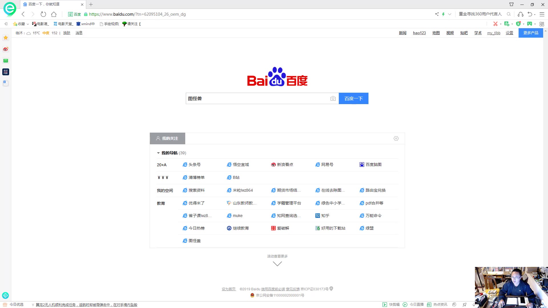Image resolution: width=548 pixels, height=308 pixels.
Task: Open the 电影天堂 bookmark
Action: (x=63, y=24)
